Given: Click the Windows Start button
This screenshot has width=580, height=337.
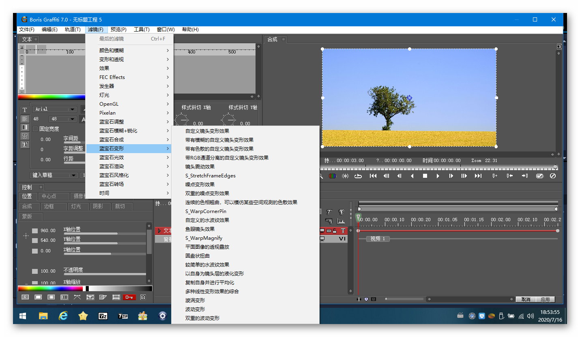Looking at the screenshot, I should pos(23,316).
